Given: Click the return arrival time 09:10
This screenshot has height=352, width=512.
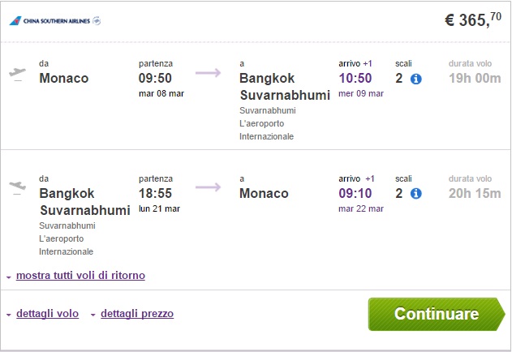Looking at the screenshot, I should pyautogui.click(x=355, y=193).
